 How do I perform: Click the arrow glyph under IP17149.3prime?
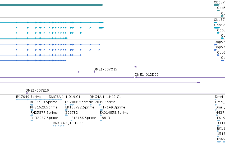[102, 110]
